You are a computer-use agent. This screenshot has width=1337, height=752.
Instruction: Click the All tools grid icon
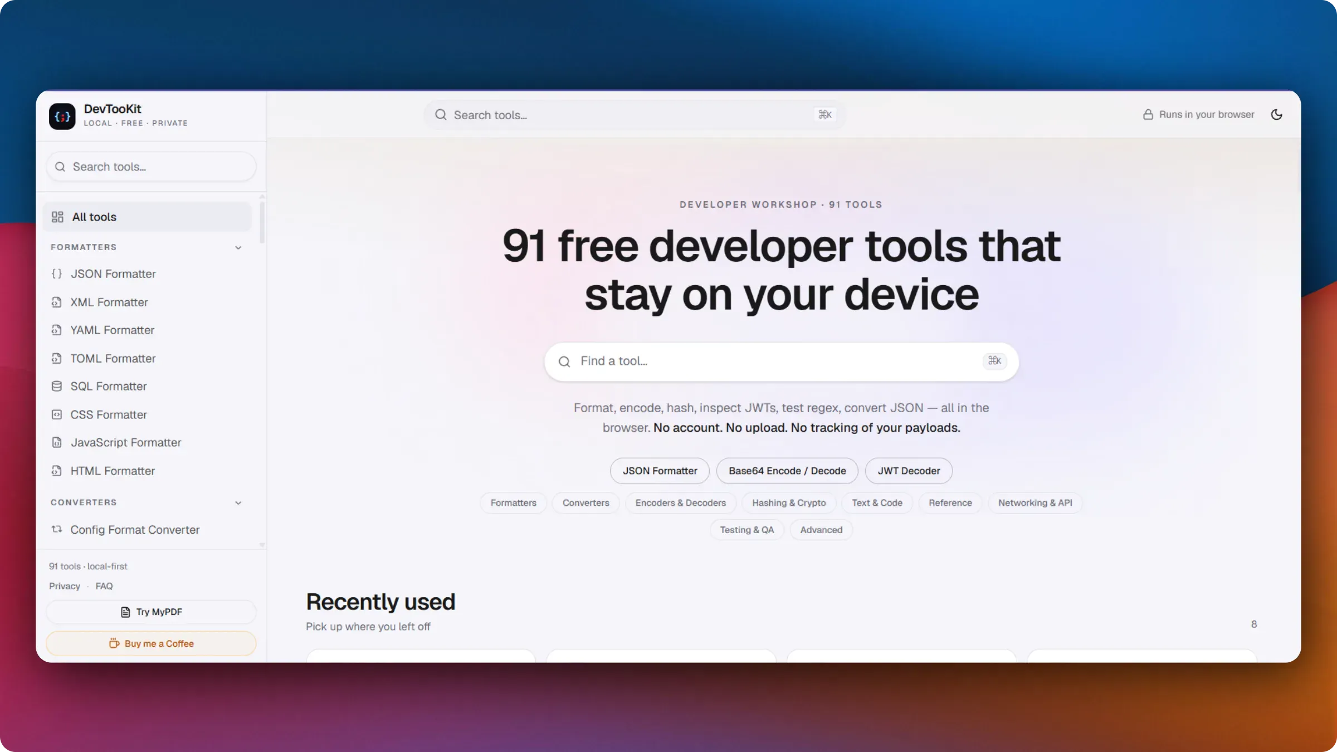click(x=57, y=217)
